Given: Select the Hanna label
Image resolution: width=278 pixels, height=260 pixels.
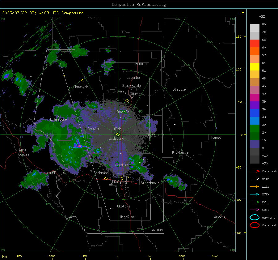Looking at the screenshot, I should pos(216,138).
